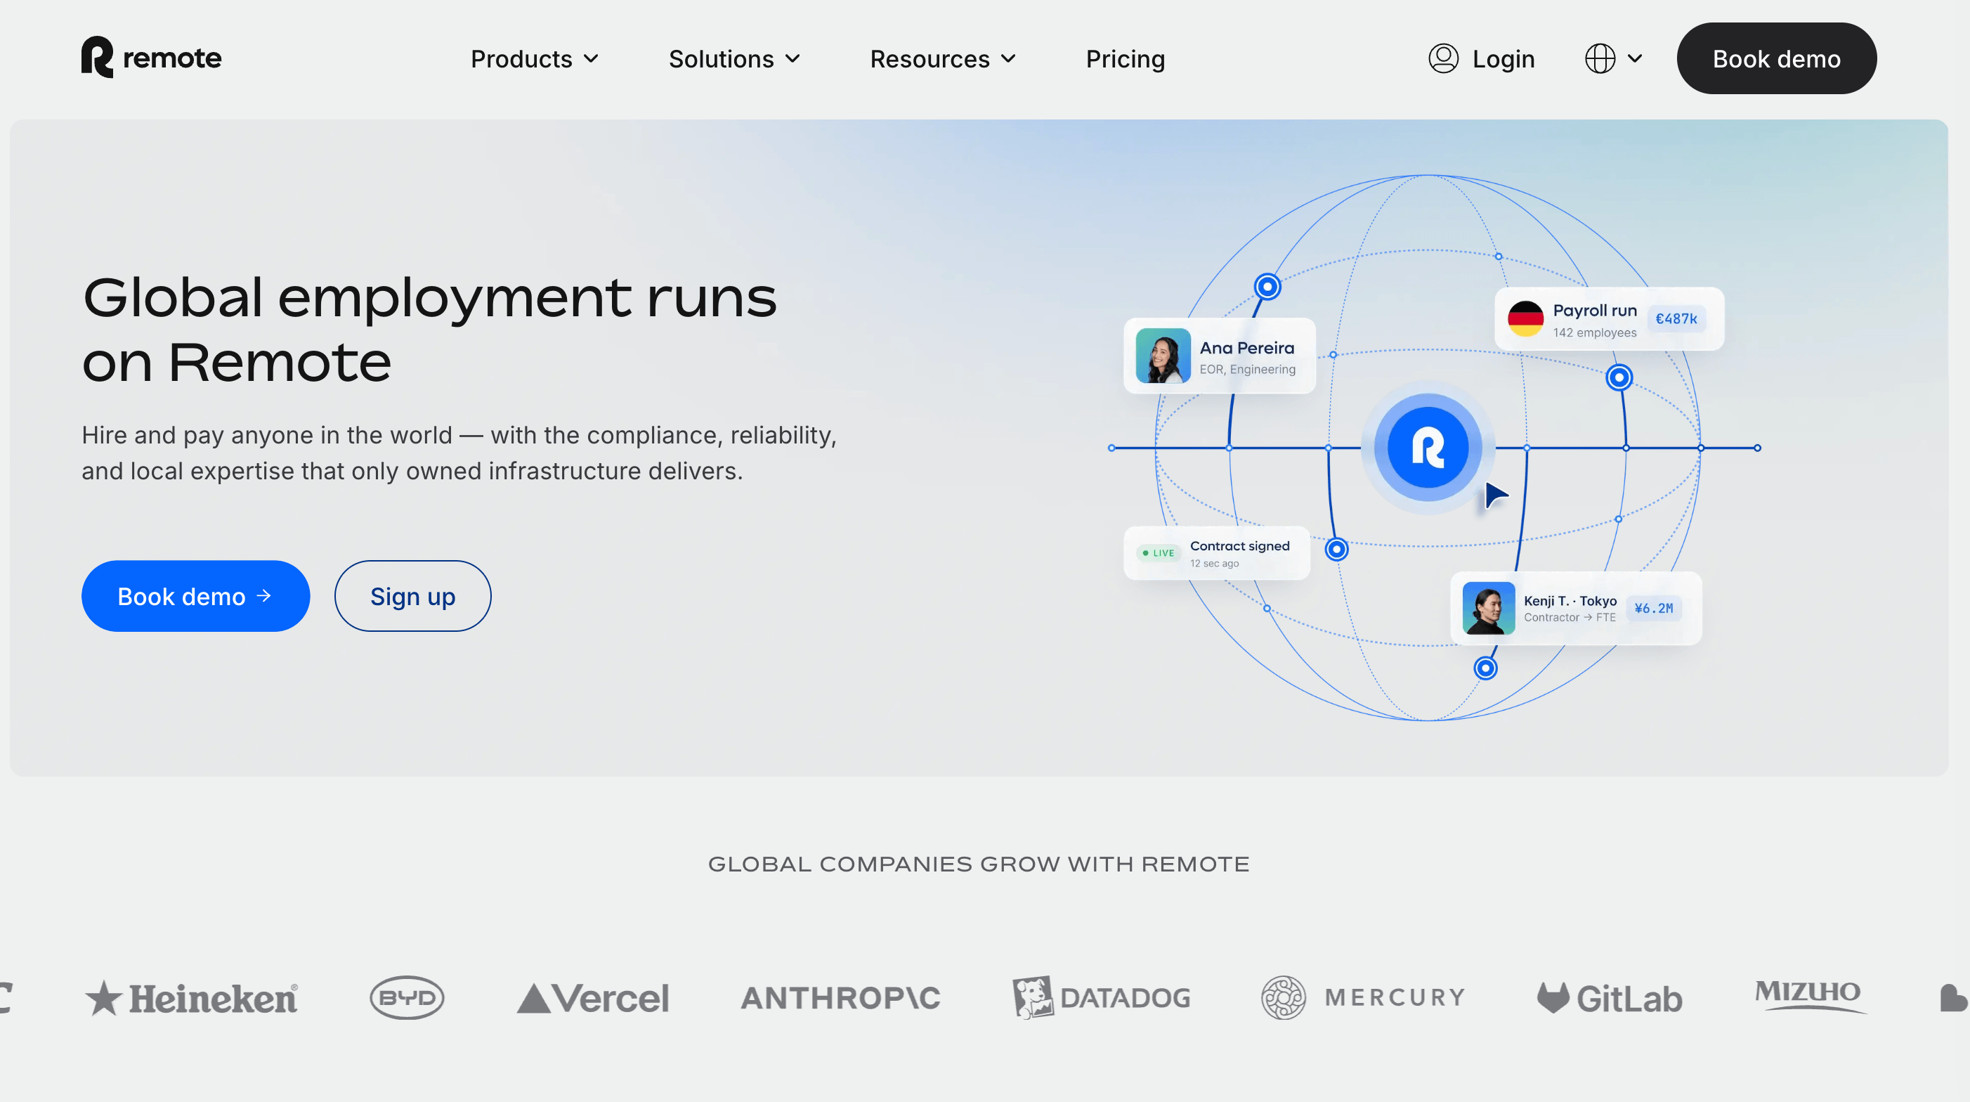
Task: Click the 'Contract signed' text
Action: pos(1239,545)
